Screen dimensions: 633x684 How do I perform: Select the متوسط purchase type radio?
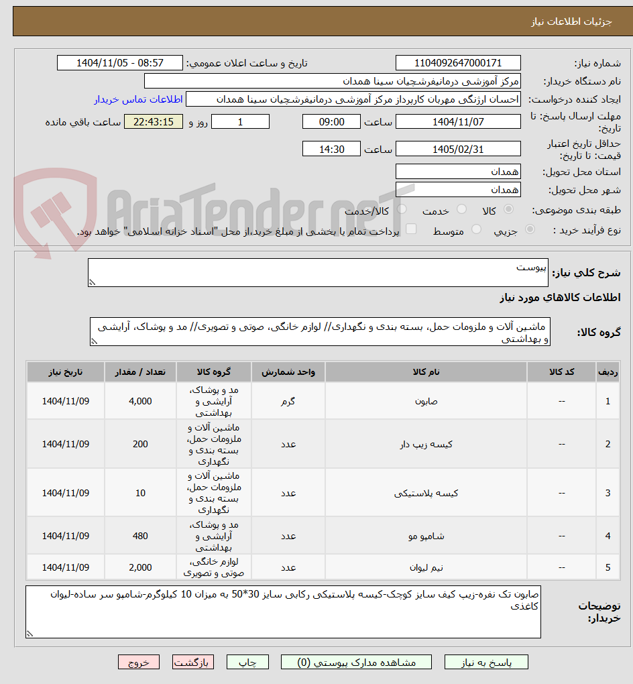point(476,229)
